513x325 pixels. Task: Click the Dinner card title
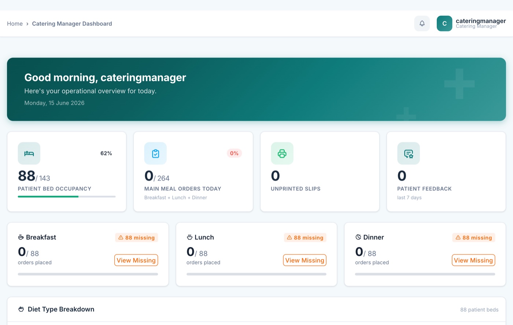[x=373, y=237]
